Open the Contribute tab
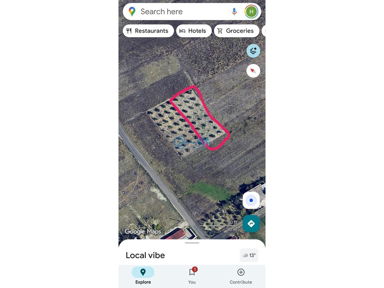This screenshot has width=384, height=288. tap(241, 276)
